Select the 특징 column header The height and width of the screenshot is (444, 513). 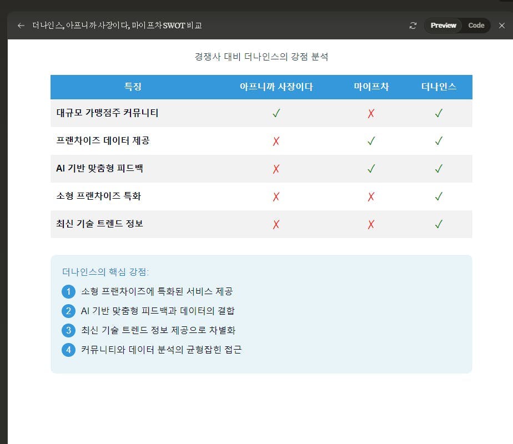[133, 87]
